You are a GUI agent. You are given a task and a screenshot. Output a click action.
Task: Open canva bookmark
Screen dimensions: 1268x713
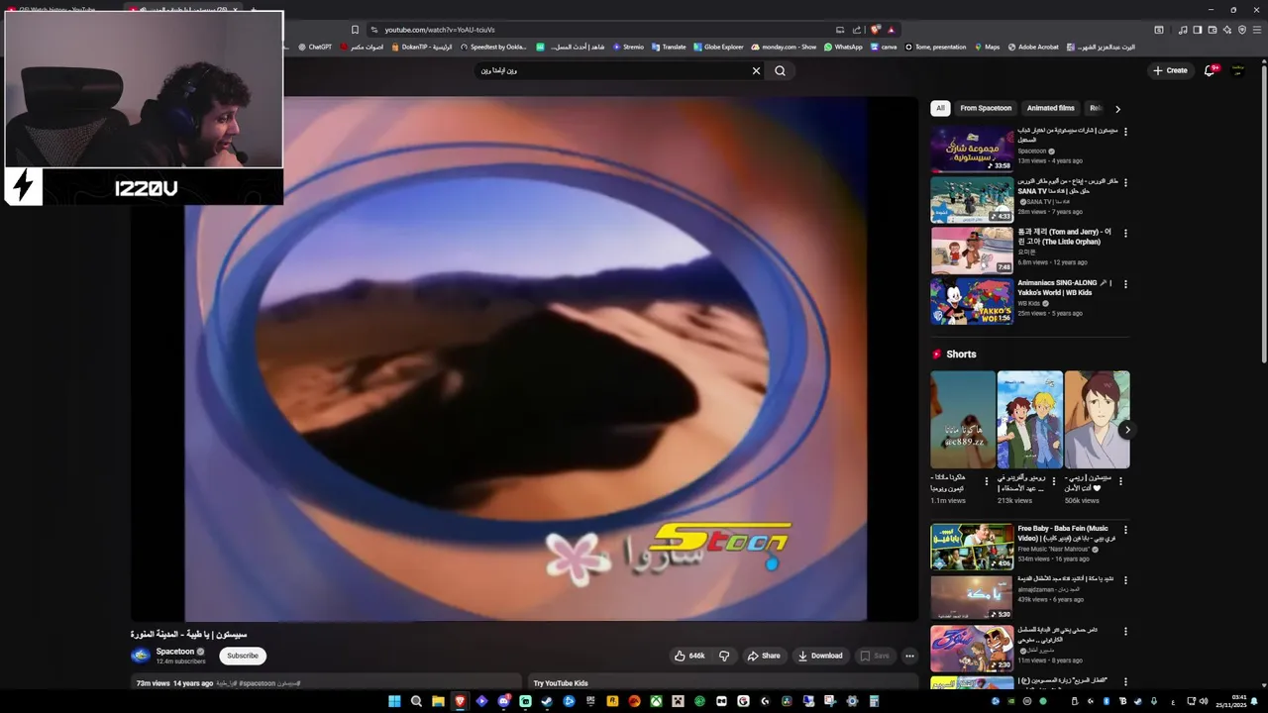tap(884, 47)
